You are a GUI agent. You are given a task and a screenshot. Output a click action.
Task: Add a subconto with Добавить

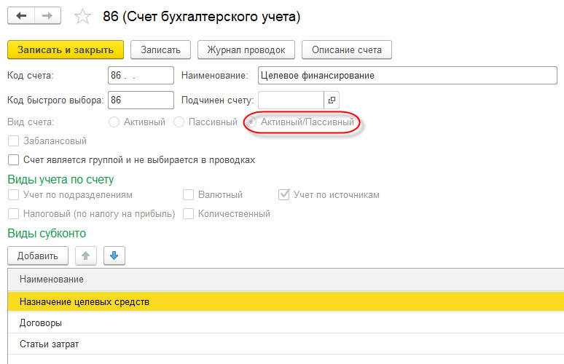[38, 256]
